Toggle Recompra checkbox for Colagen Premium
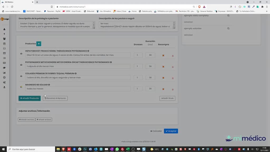 [x=163, y=78]
